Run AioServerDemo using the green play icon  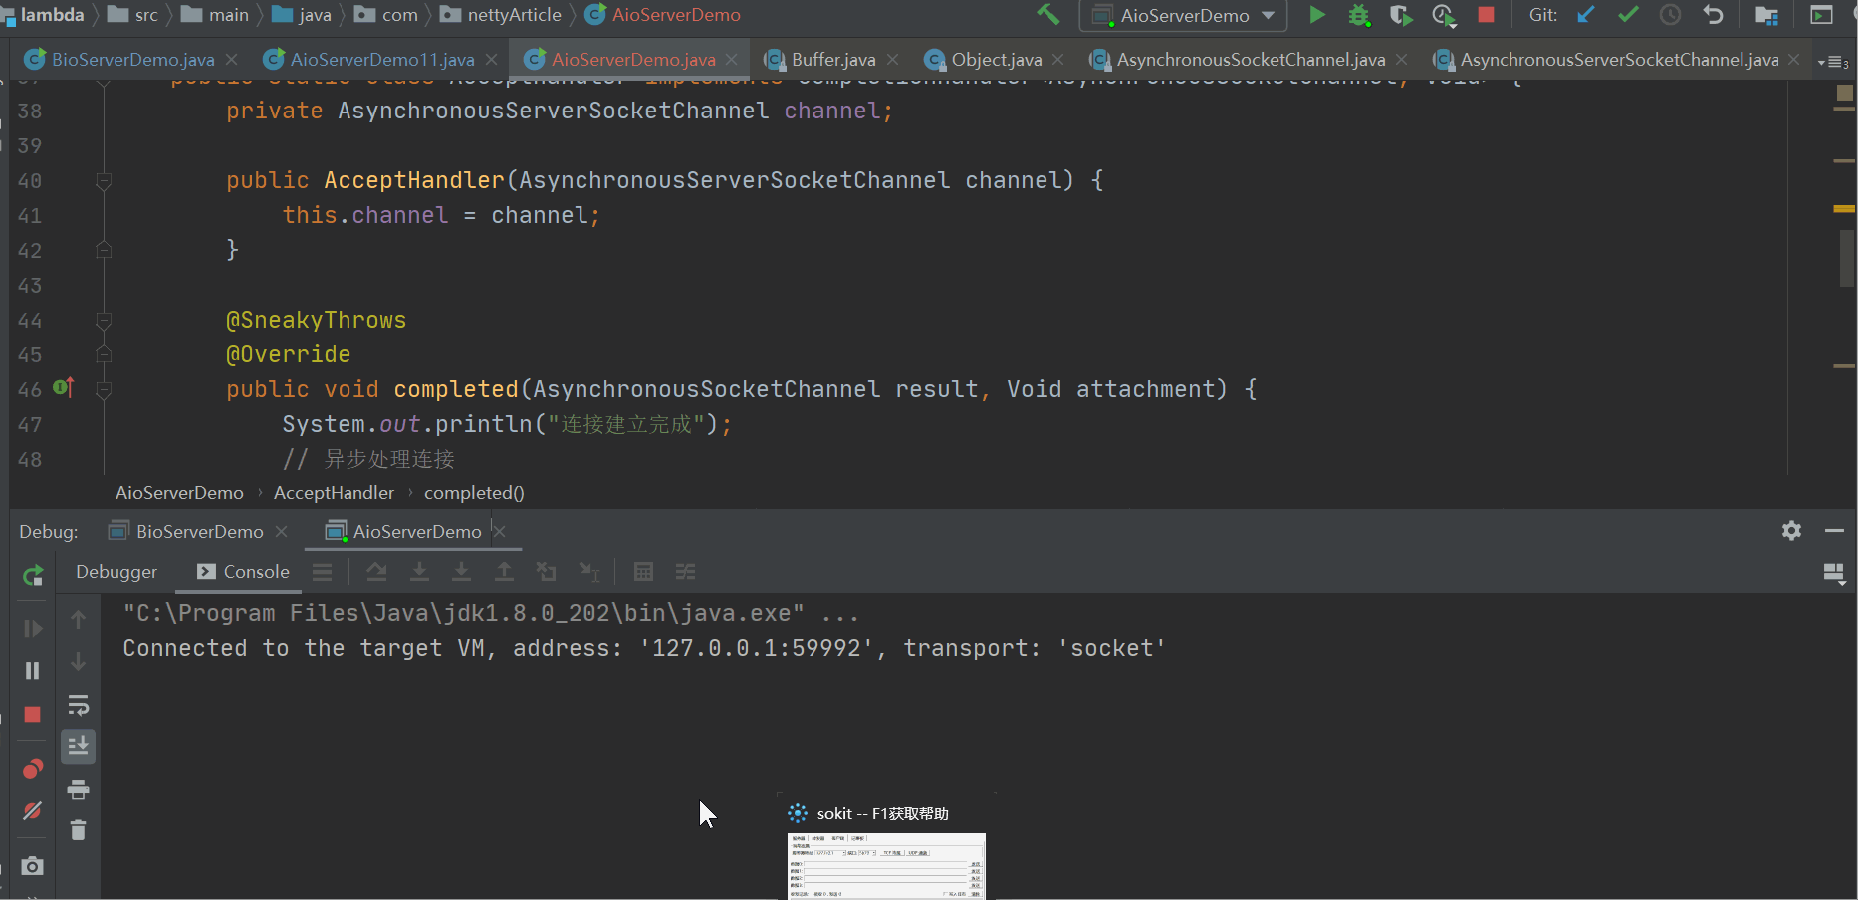click(x=1316, y=15)
